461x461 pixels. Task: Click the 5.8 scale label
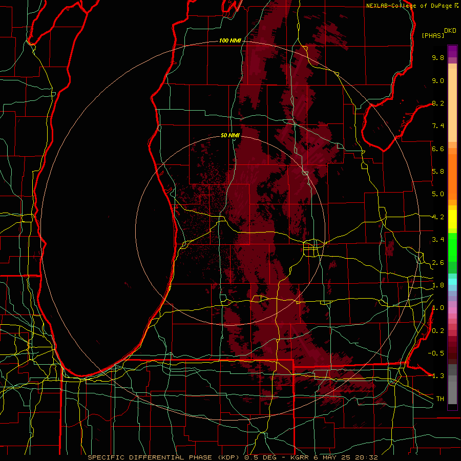click(x=438, y=172)
